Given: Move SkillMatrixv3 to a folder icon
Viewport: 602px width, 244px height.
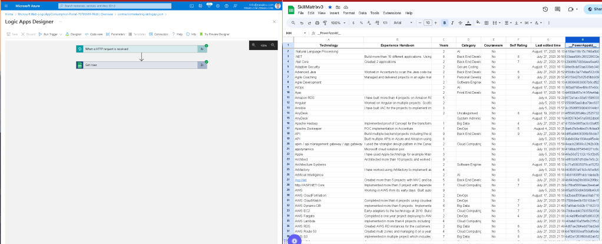Looking at the screenshot, I should (338, 7).
